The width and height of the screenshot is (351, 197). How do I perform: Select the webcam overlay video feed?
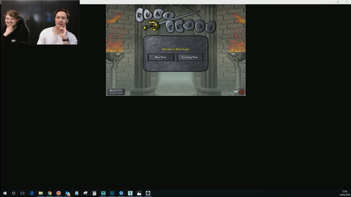40,22
